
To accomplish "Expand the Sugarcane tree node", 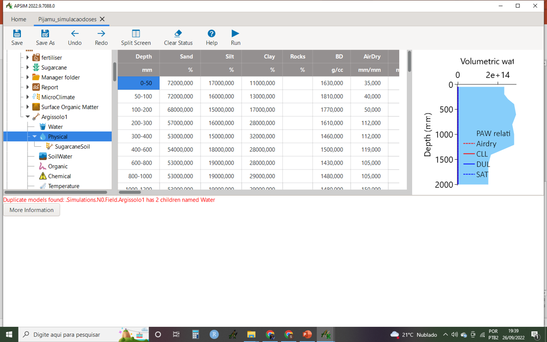I will (28, 67).
